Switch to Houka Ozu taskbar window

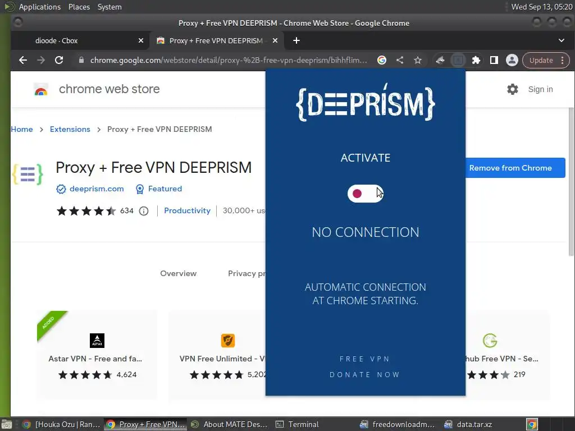(x=62, y=424)
